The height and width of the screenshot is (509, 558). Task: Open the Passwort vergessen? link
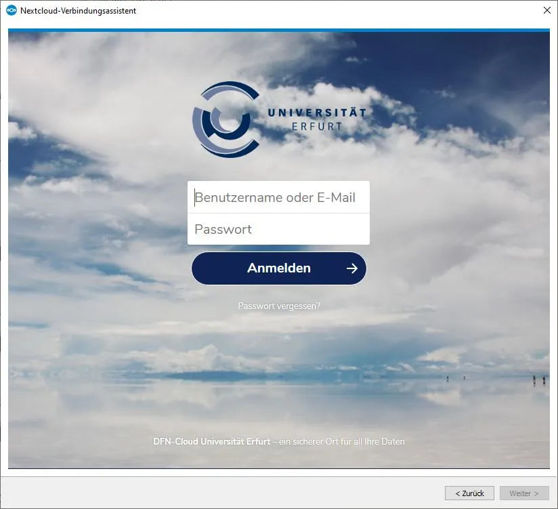tap(279, 306)
